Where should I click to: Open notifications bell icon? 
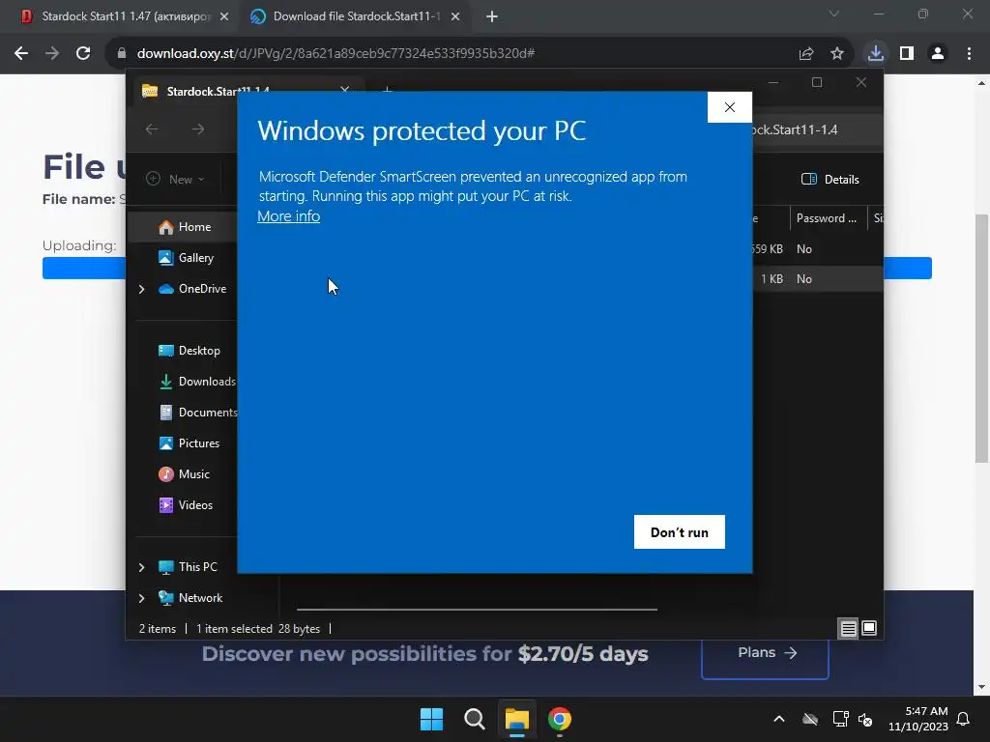tap(964, 719)
